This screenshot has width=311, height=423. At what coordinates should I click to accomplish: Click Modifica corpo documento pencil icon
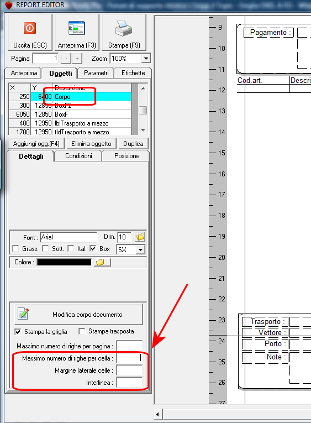(23, 314)
